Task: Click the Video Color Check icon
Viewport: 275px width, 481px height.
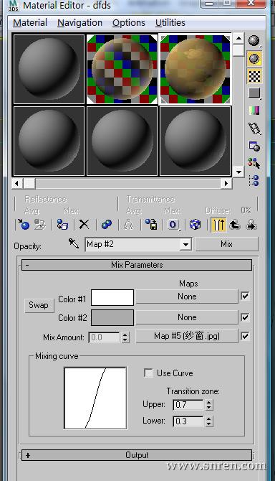Action: pos(254,111)
